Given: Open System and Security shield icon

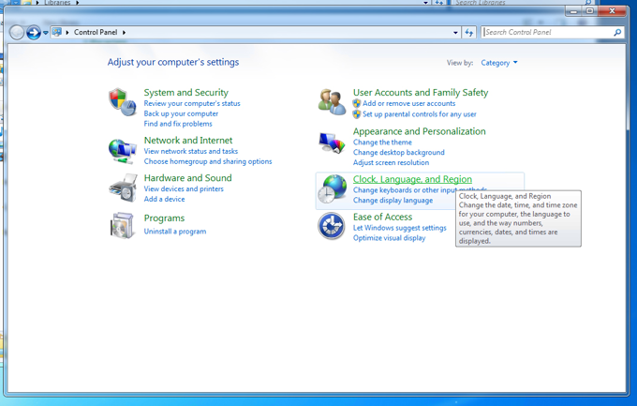Looking at the screenshot, I should 122,102.
